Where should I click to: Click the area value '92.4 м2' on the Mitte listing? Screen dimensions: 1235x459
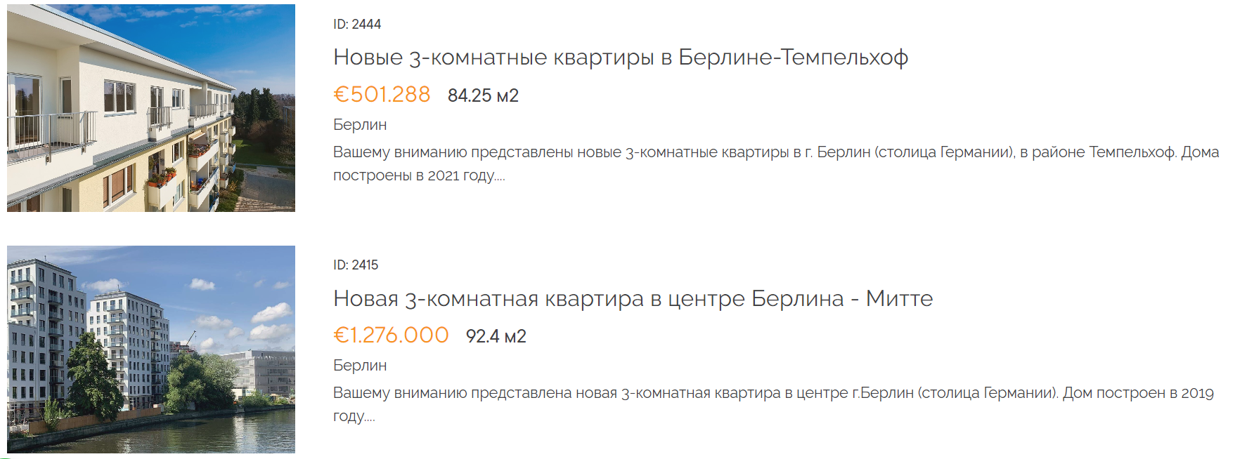point(496,335)
